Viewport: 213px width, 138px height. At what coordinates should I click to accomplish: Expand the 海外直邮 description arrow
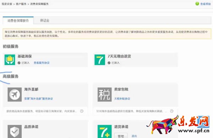[82, 111]
